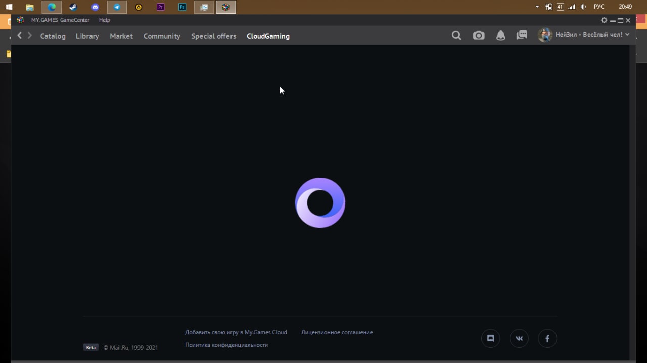Minimize the GameCenter window
Screen dimensions: 647x363
(613, 21)
